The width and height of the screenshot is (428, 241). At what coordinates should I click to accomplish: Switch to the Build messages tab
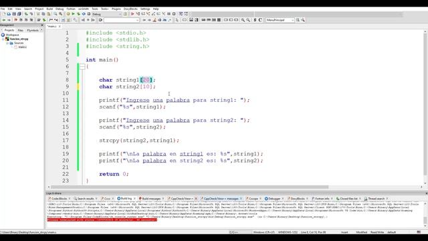pos(151,199)
